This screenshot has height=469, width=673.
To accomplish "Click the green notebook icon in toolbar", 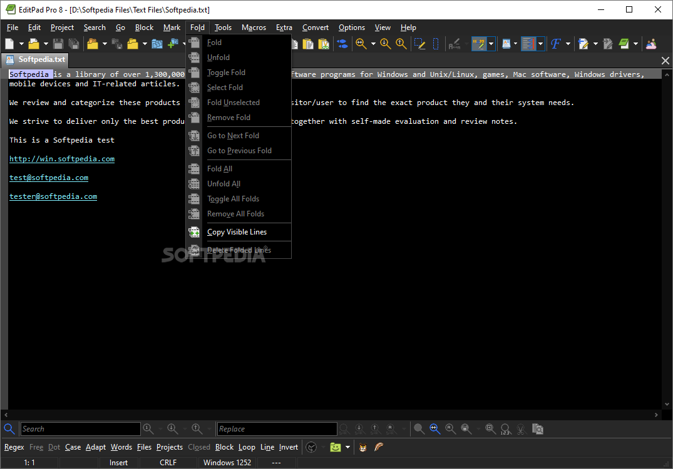I will click(624, 44).
